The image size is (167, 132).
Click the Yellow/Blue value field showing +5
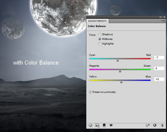(159, 79)
